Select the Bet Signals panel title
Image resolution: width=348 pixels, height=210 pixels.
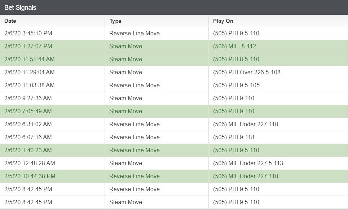[x=20, y=8]
